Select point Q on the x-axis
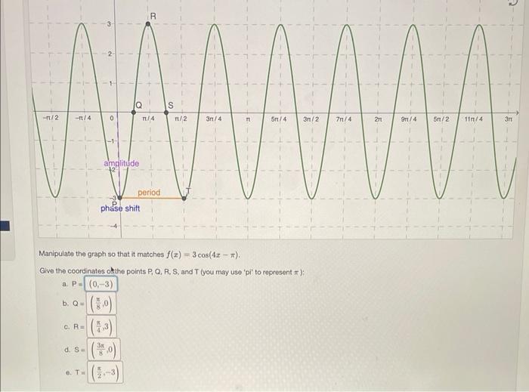This screenshot has height=392, width=529. click(x=134, y=113)
